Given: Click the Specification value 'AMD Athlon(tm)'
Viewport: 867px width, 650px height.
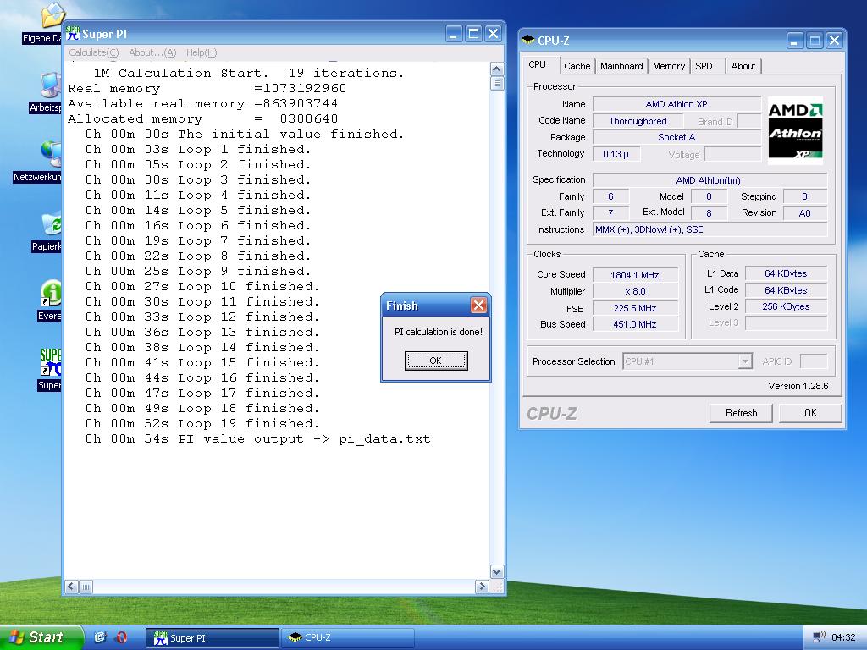Looking at the screenshot, I should (x=710, y=180).
